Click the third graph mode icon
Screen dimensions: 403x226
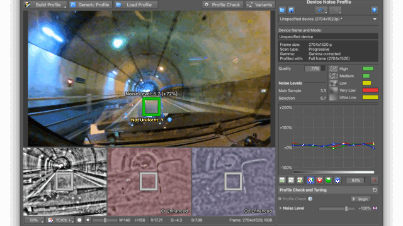pyautogui.click(x=300, y=180)
